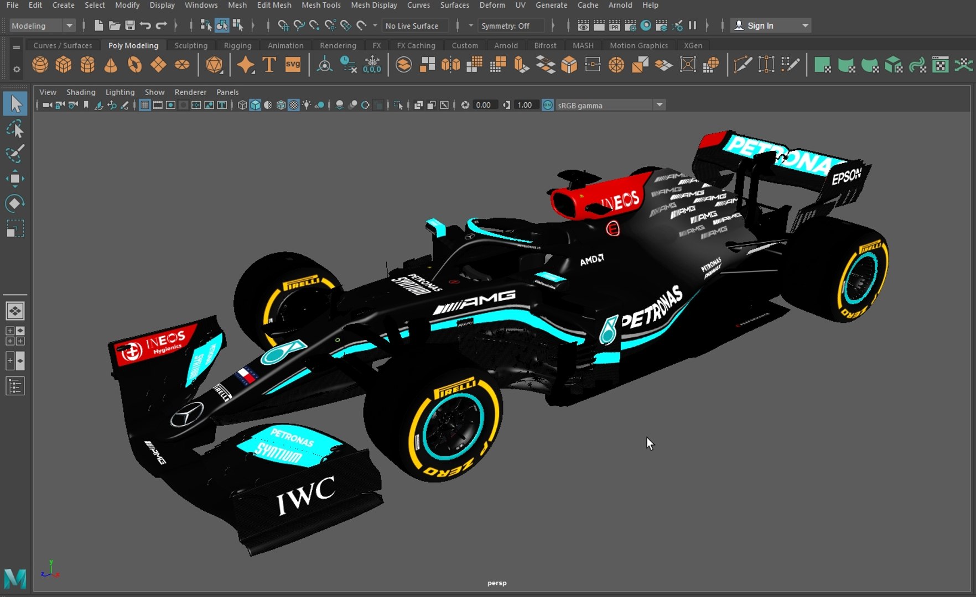976x597 pixels.
Task: Open the Sign In dropdown arrow
Action: click(x=806, y=25)
